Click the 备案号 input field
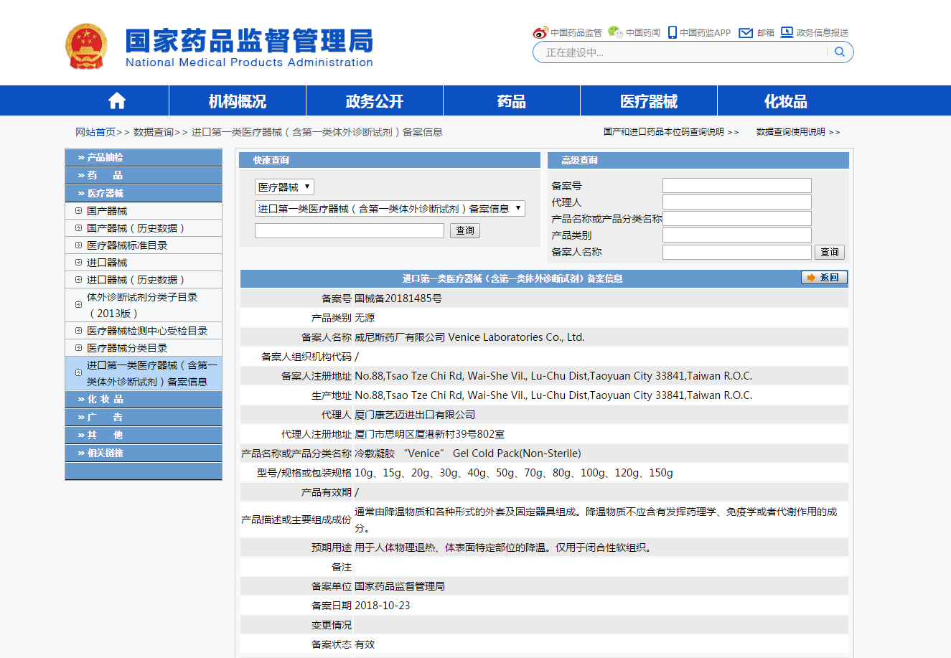Image resolution: width=951 pixels, height=658 pixels. click(737, 186)
